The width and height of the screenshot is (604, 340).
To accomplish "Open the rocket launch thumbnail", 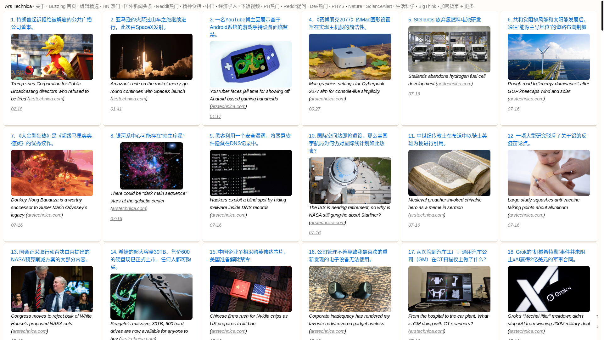I will tap(151, 57).
